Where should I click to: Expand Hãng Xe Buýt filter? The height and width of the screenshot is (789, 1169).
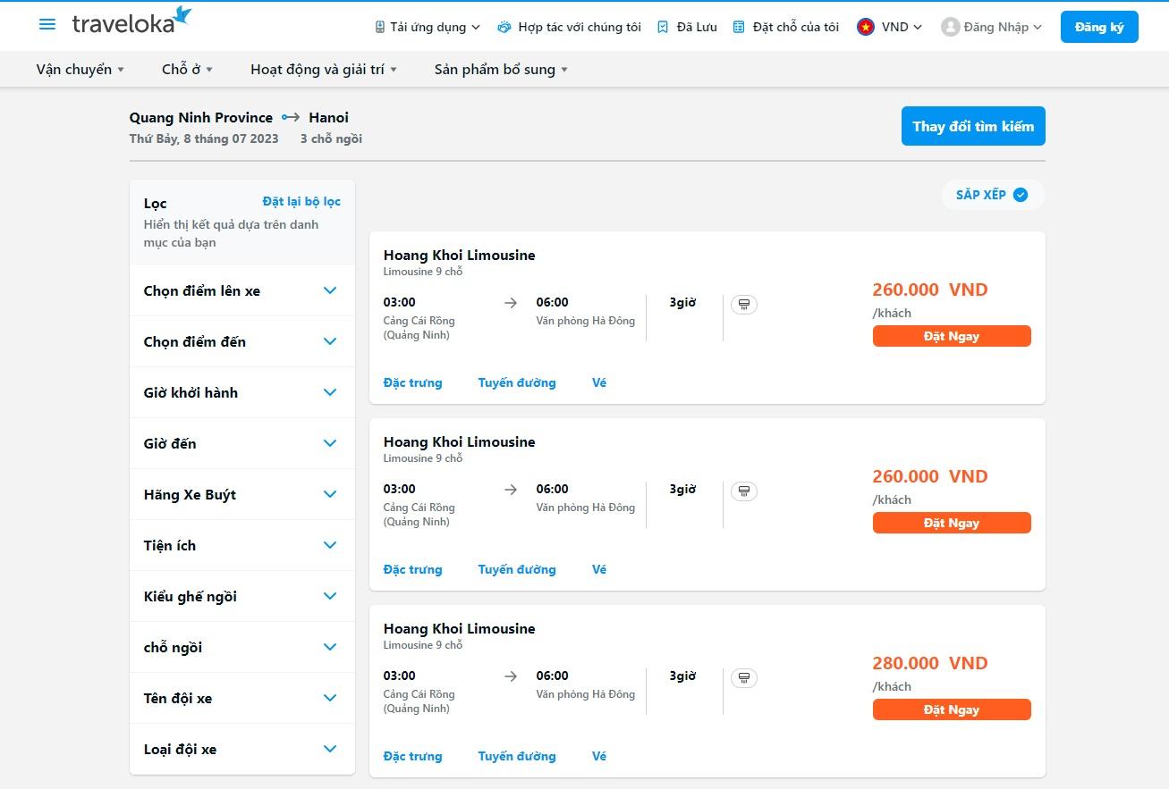click(242, 494)
